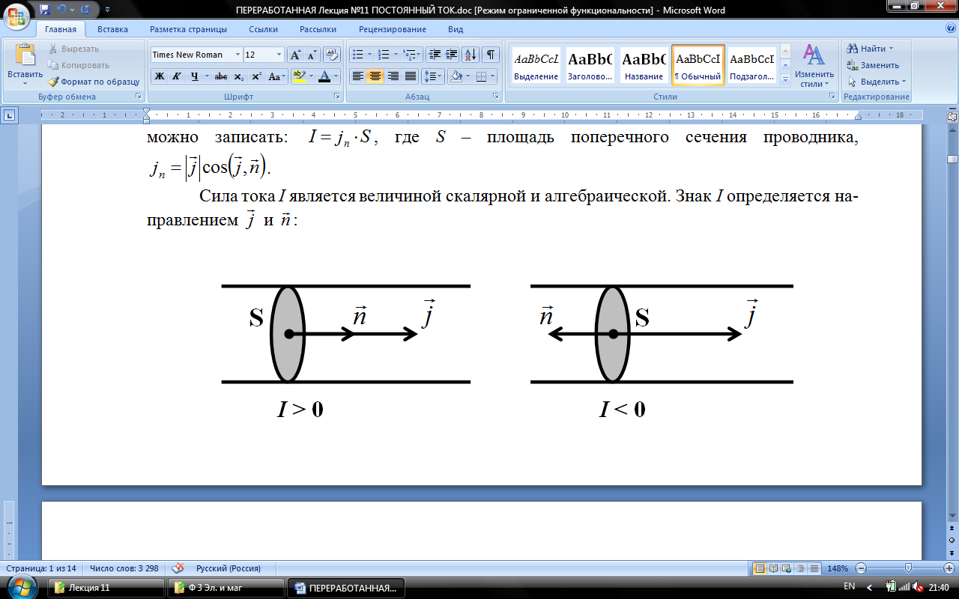Align text left
This screenshot has height=599, width=959.
[358, 76]
